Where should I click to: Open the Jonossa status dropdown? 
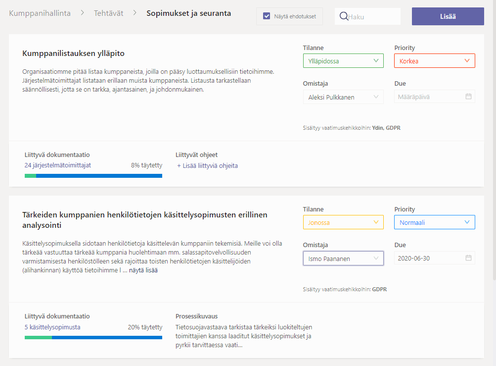(343, 222)
